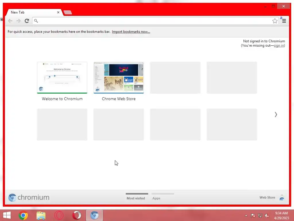294x221 pixels.
Task: Switch to the Most visited section
Action: pos(136,197)
